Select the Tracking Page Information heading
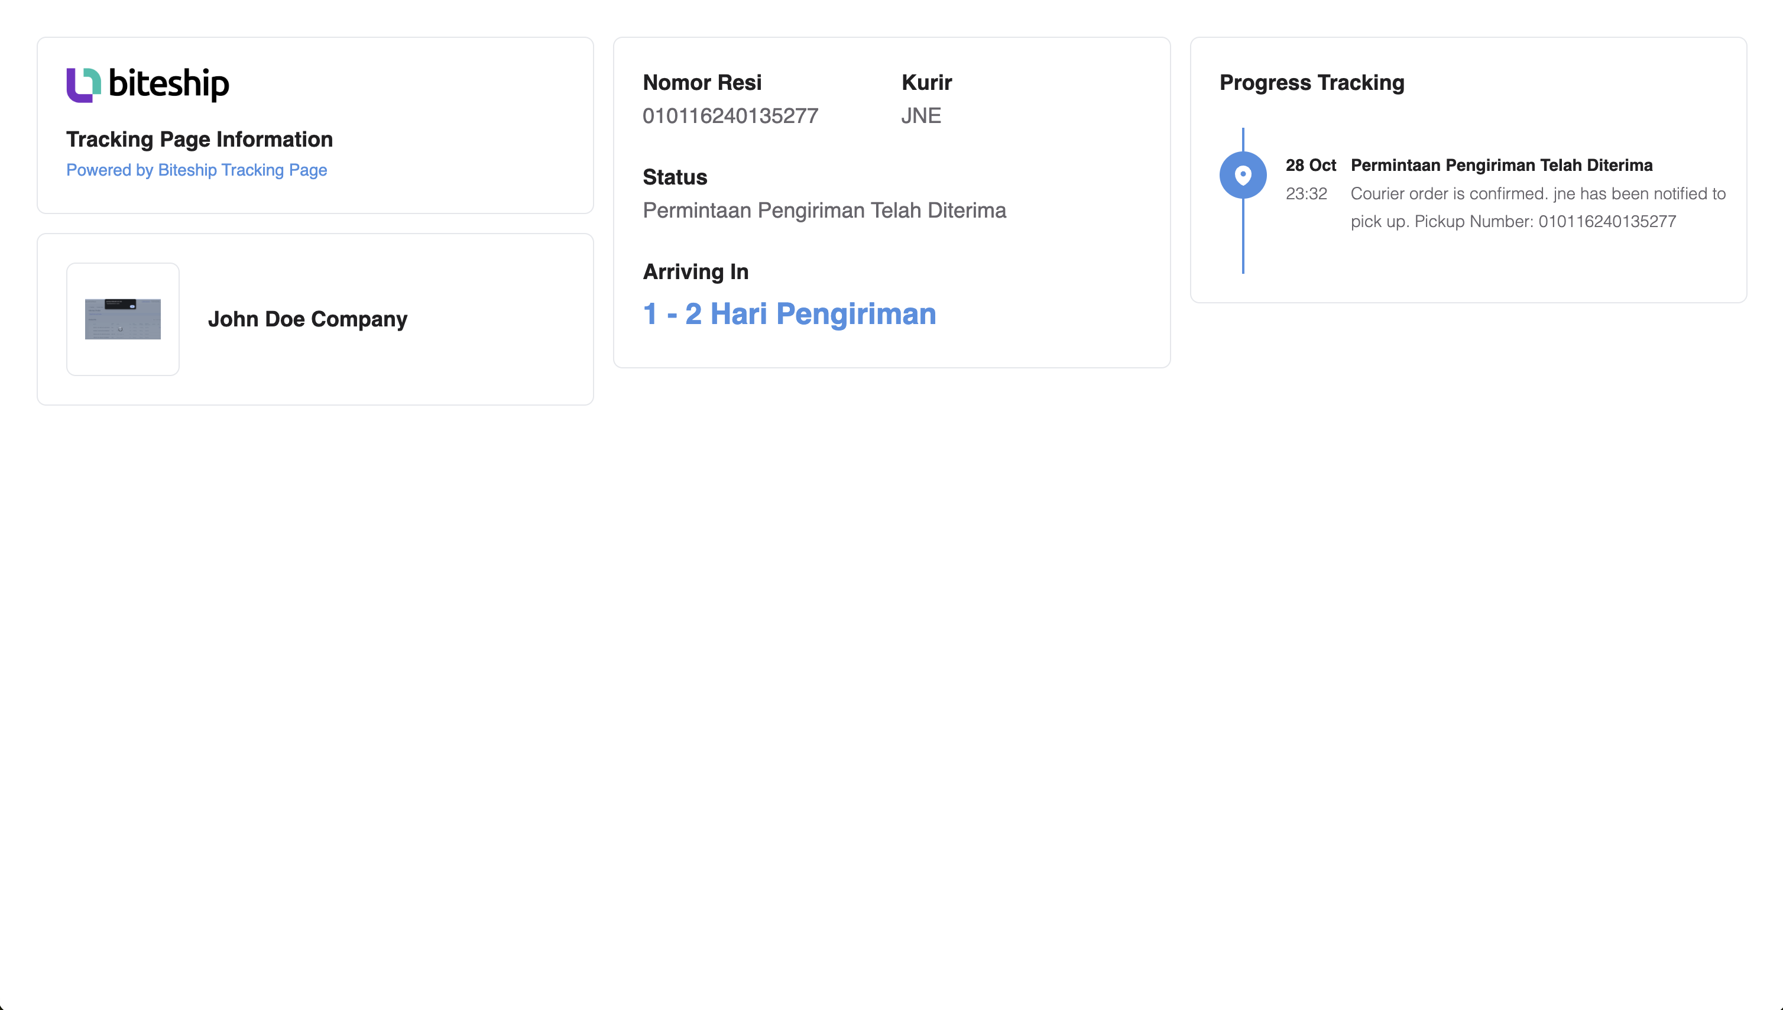1783x1010 pixels. coord(199,140)
